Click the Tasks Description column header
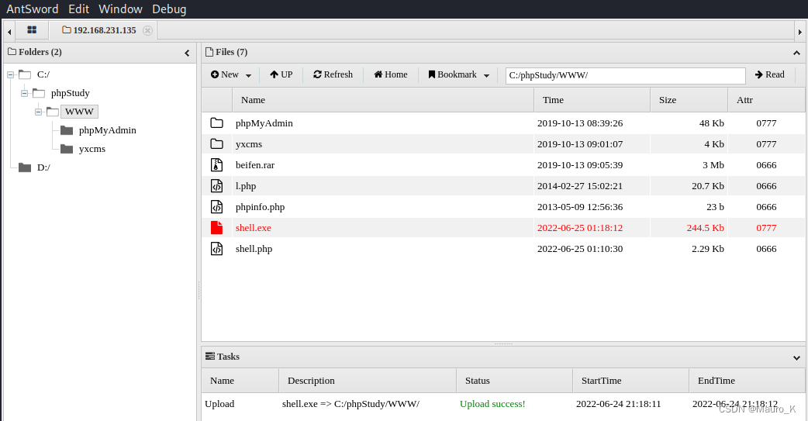This screenshot has height=421, width=808. click(368, 381)
